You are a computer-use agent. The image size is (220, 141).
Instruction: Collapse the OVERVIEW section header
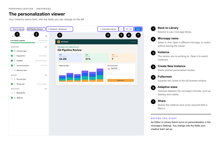point(29,47)
